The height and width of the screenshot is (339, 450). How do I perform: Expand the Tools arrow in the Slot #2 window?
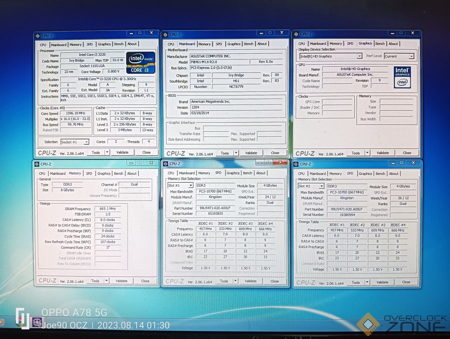click(x=367, y=282)
